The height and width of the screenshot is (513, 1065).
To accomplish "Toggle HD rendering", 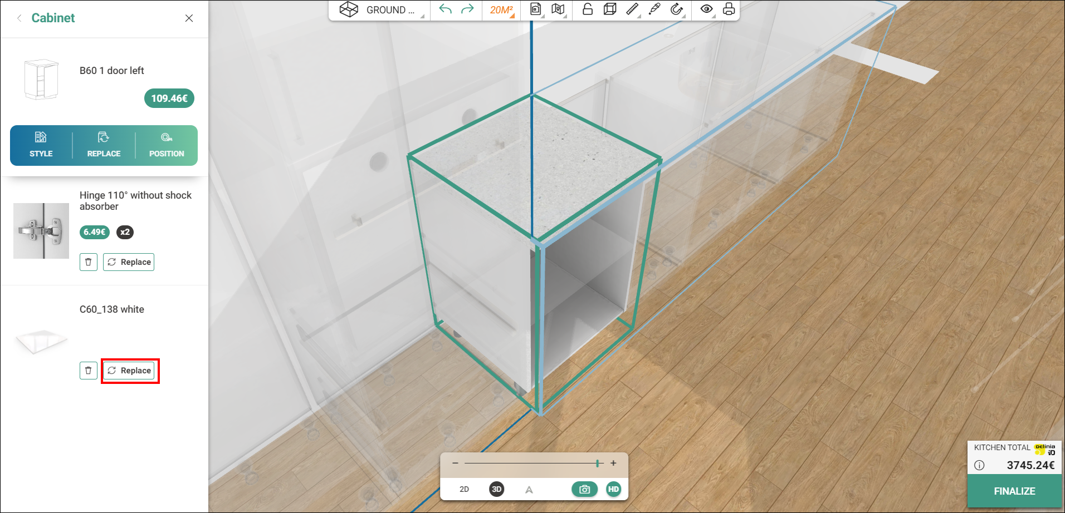I will 613,489.
